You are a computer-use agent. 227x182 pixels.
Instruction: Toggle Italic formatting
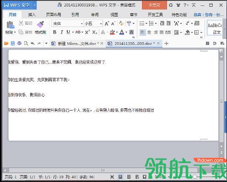coord(62,32)
